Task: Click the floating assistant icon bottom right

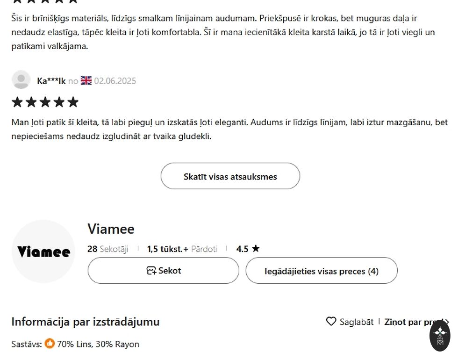Action: coord(440,334)
